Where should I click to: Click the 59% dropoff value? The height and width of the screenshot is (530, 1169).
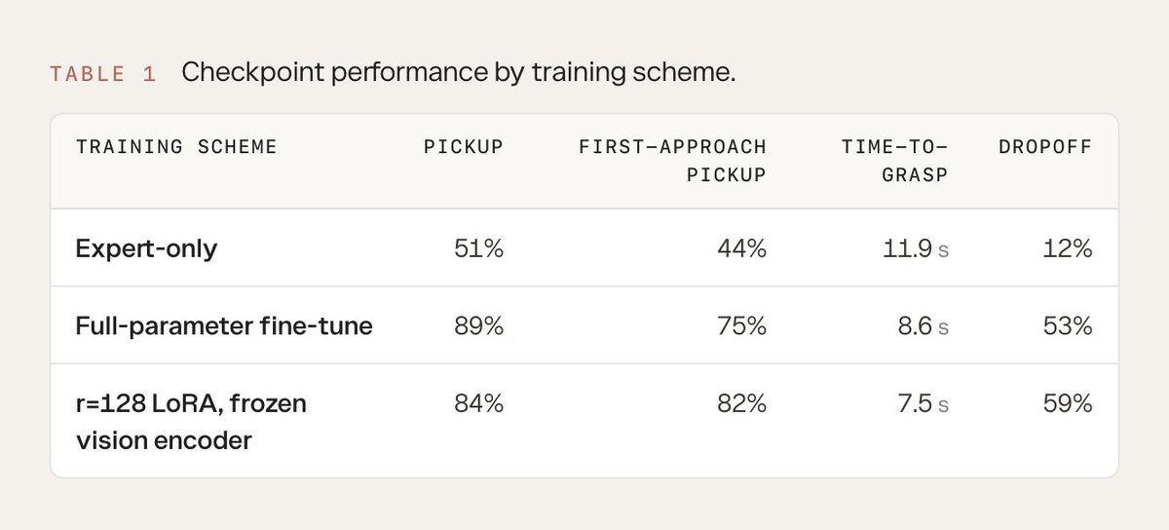[x=1067, y=402]
